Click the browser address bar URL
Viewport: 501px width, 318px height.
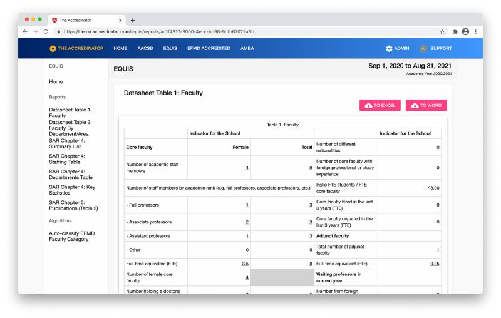click(159, 31)
